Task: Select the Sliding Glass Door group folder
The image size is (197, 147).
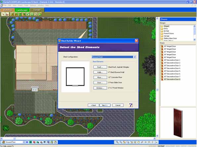Action: pyautogui.click(x=170, y=38)
